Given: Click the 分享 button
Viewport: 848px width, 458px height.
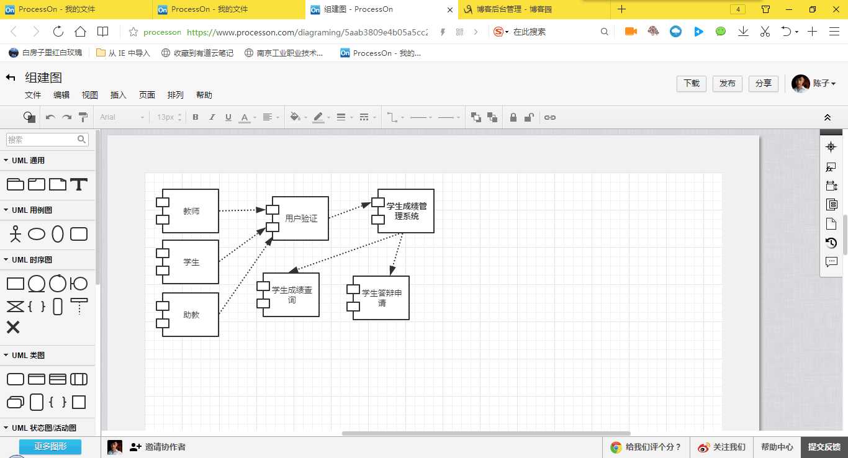Looking at the screenshot, I should (x=764, y=83).
